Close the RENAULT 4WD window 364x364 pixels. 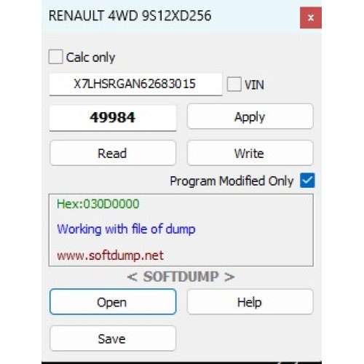311,17
